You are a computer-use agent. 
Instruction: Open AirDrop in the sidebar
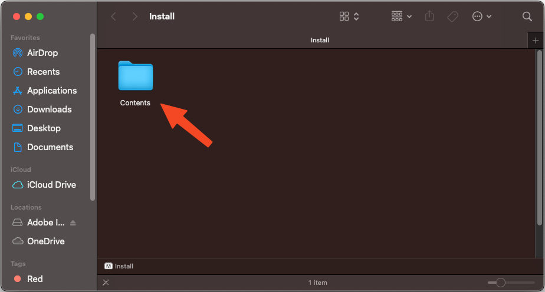pyautogui.click(x=42, y=53)
